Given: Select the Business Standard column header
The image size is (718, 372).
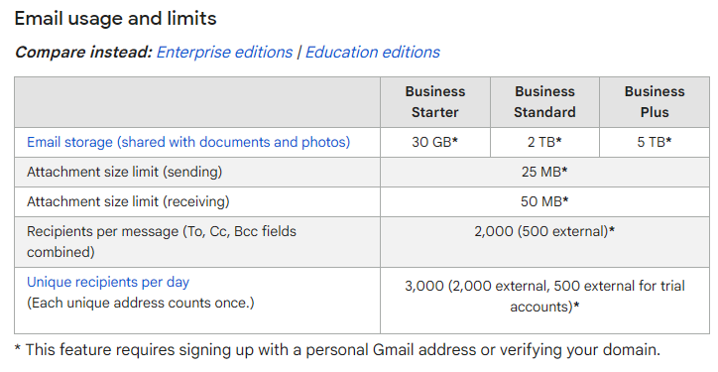Looking at the screenshot, I should 544,102.
